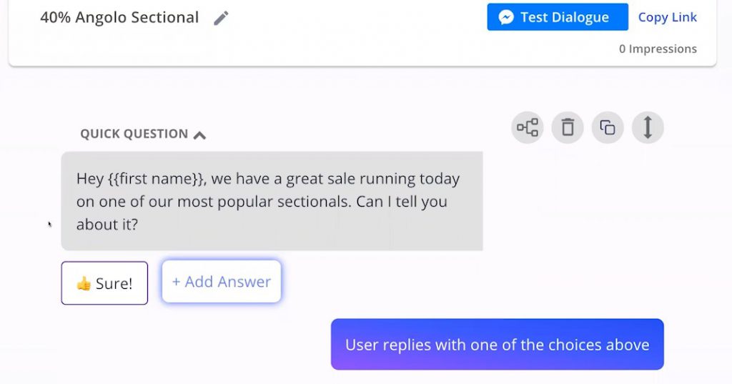Image resolution: width=732 pixels, height=384 pixels.
Task: Click the {{first name}} variable in message
Action: 157,179
